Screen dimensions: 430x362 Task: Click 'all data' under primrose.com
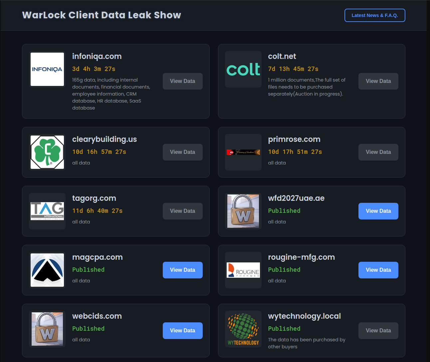point(277,163)
